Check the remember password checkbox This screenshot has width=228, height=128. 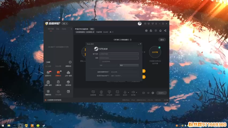(100, 61)
